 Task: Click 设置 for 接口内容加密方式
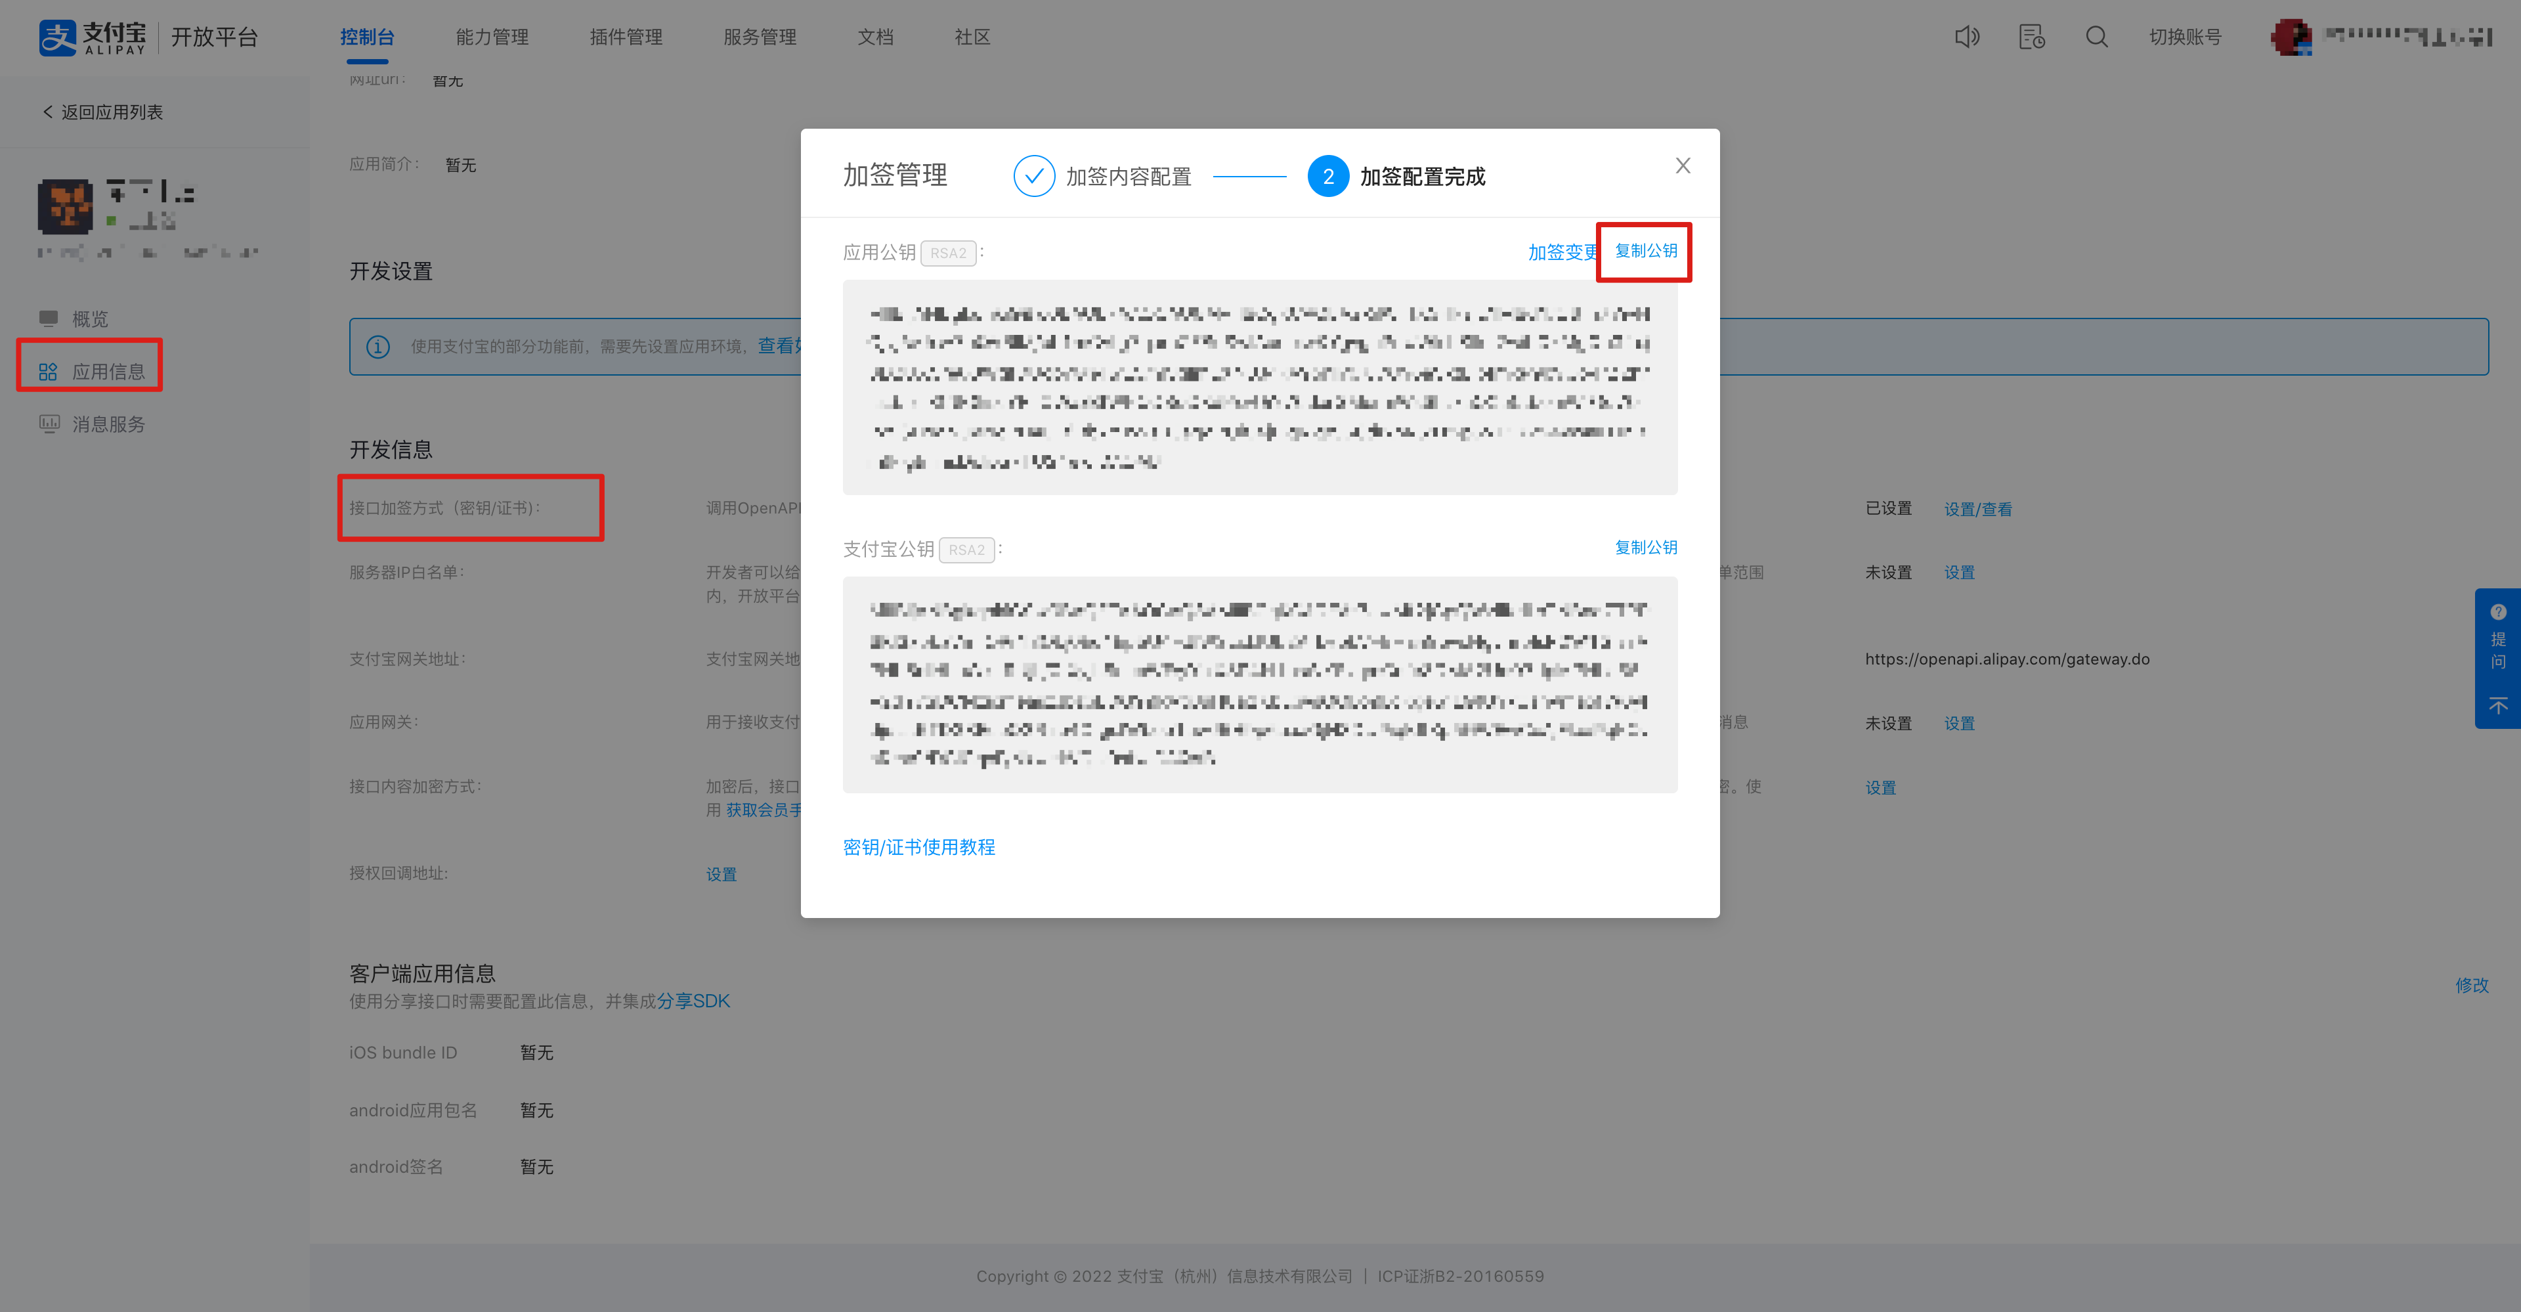pos(1880,788)
